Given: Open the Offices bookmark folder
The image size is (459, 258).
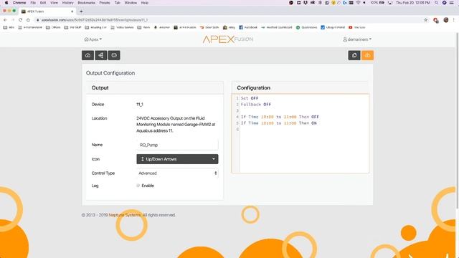Looking at the screenshot, I should click(x=53, y=27).
